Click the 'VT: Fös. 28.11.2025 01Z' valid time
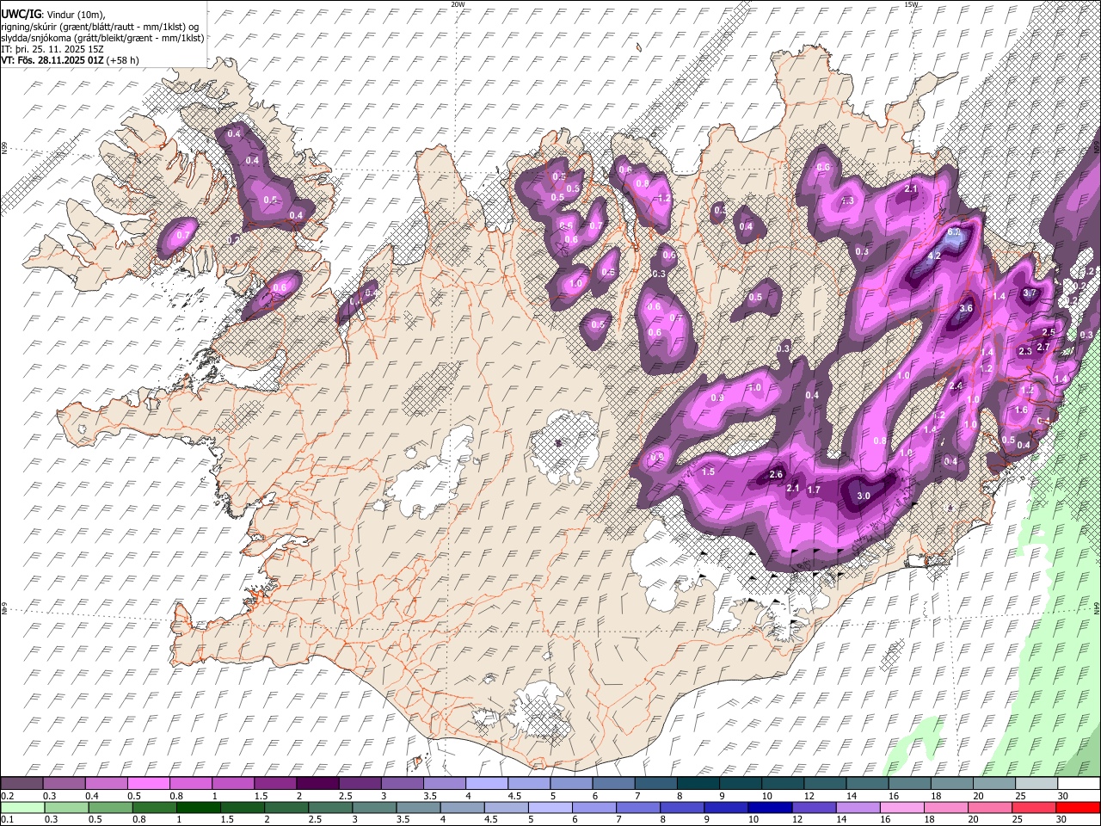This screenshot has height=826, width=1101. pyautogui.click(x=52, y=60)
